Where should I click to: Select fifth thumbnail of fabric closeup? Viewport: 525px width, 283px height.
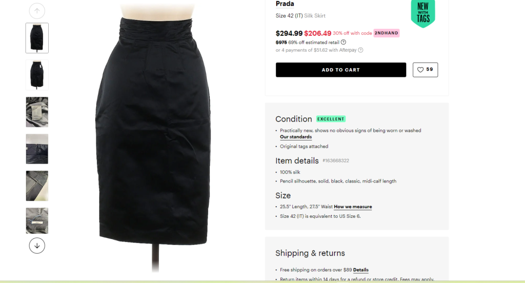[x=37, y=186]
